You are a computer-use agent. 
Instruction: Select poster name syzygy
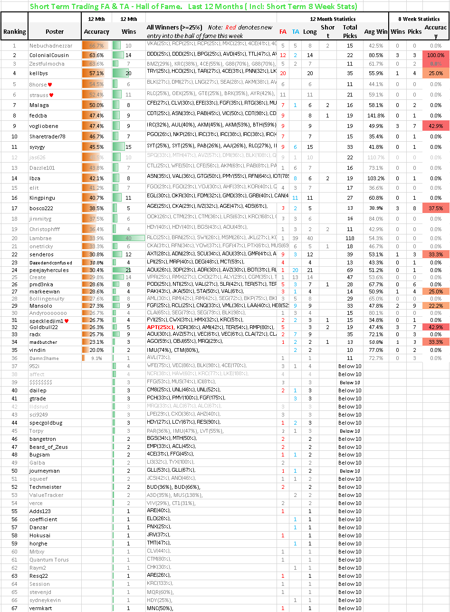(37, 147)
